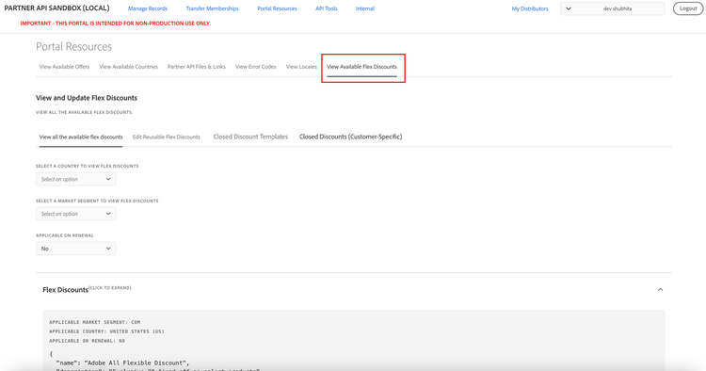
Task: Click the Applicable Market Segment: COM line
Action: 94,322
